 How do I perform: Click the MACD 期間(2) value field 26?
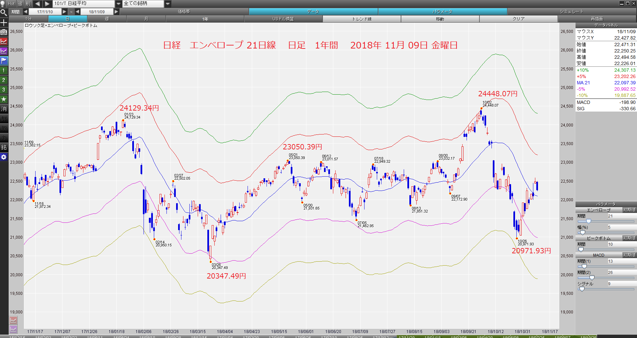point(622,272)
